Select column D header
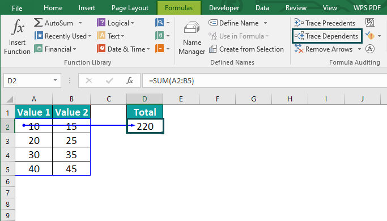The image size is (387, 221). tap(144, 99)
